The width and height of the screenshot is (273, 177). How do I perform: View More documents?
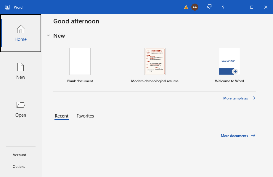coord(234,136)
